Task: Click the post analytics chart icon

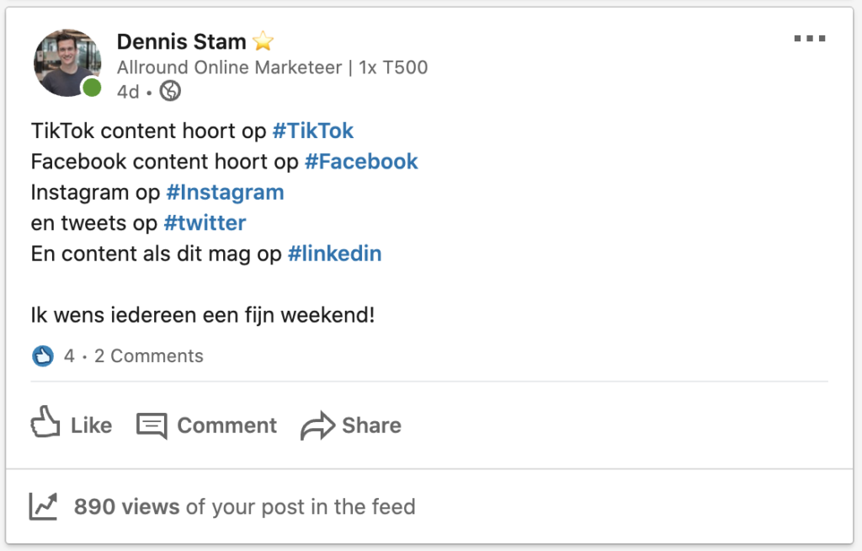Action: (x=43, y=506)
